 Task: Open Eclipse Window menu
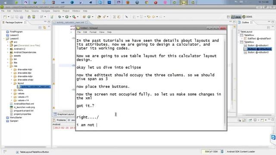coord(76,11)
